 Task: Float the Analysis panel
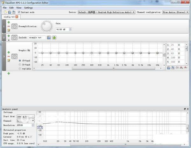(x=185, y=109)
